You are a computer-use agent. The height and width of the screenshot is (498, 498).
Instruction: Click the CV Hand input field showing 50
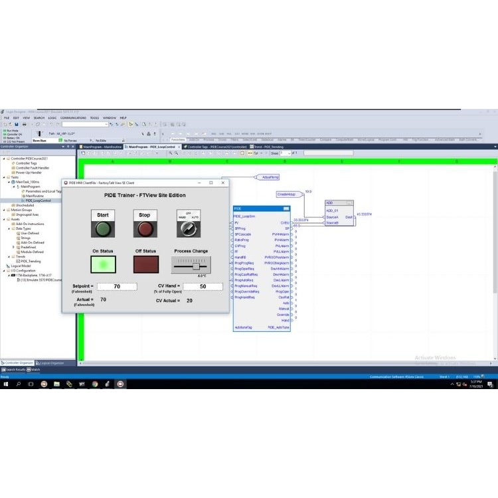coord(203,286)
